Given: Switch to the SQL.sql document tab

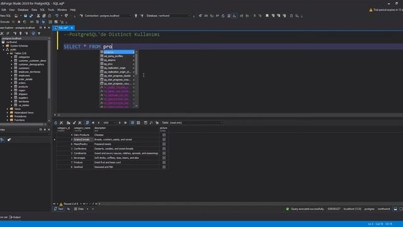Looking at the screenshot, I should (63, 28).
